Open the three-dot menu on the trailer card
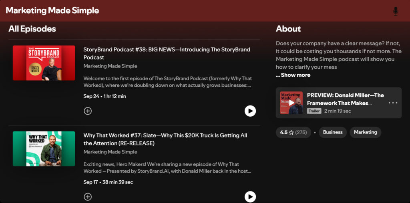This screenshot has width=410, height=203. (x=393, y=103)
